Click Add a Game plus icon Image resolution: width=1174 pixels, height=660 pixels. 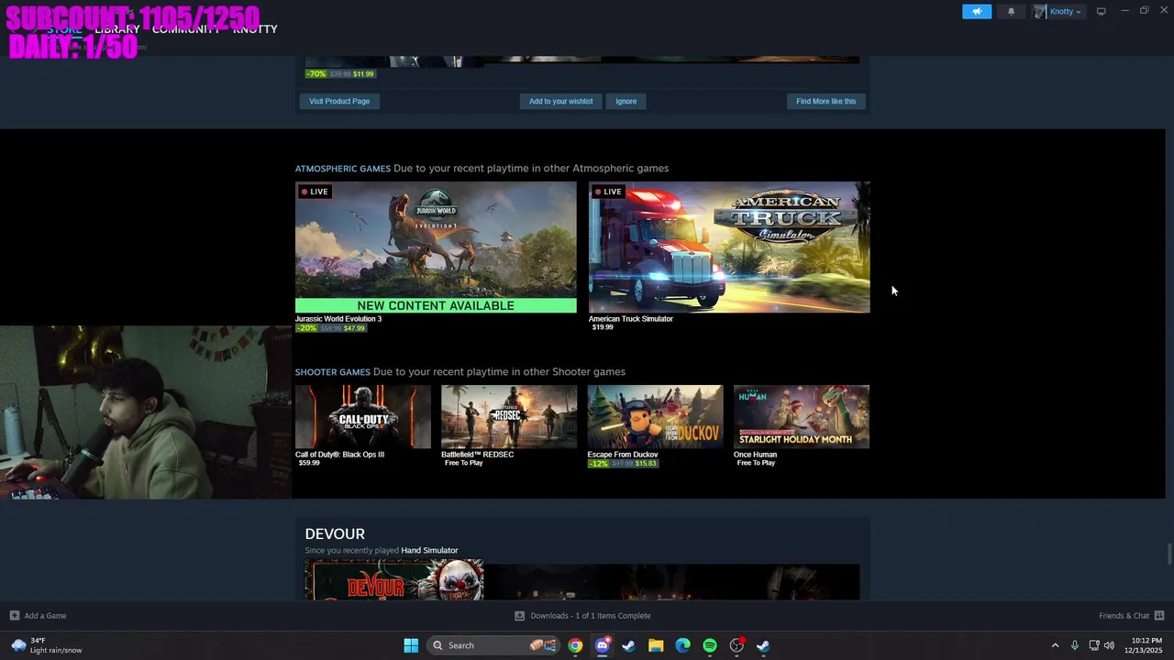tap(15, 616)
